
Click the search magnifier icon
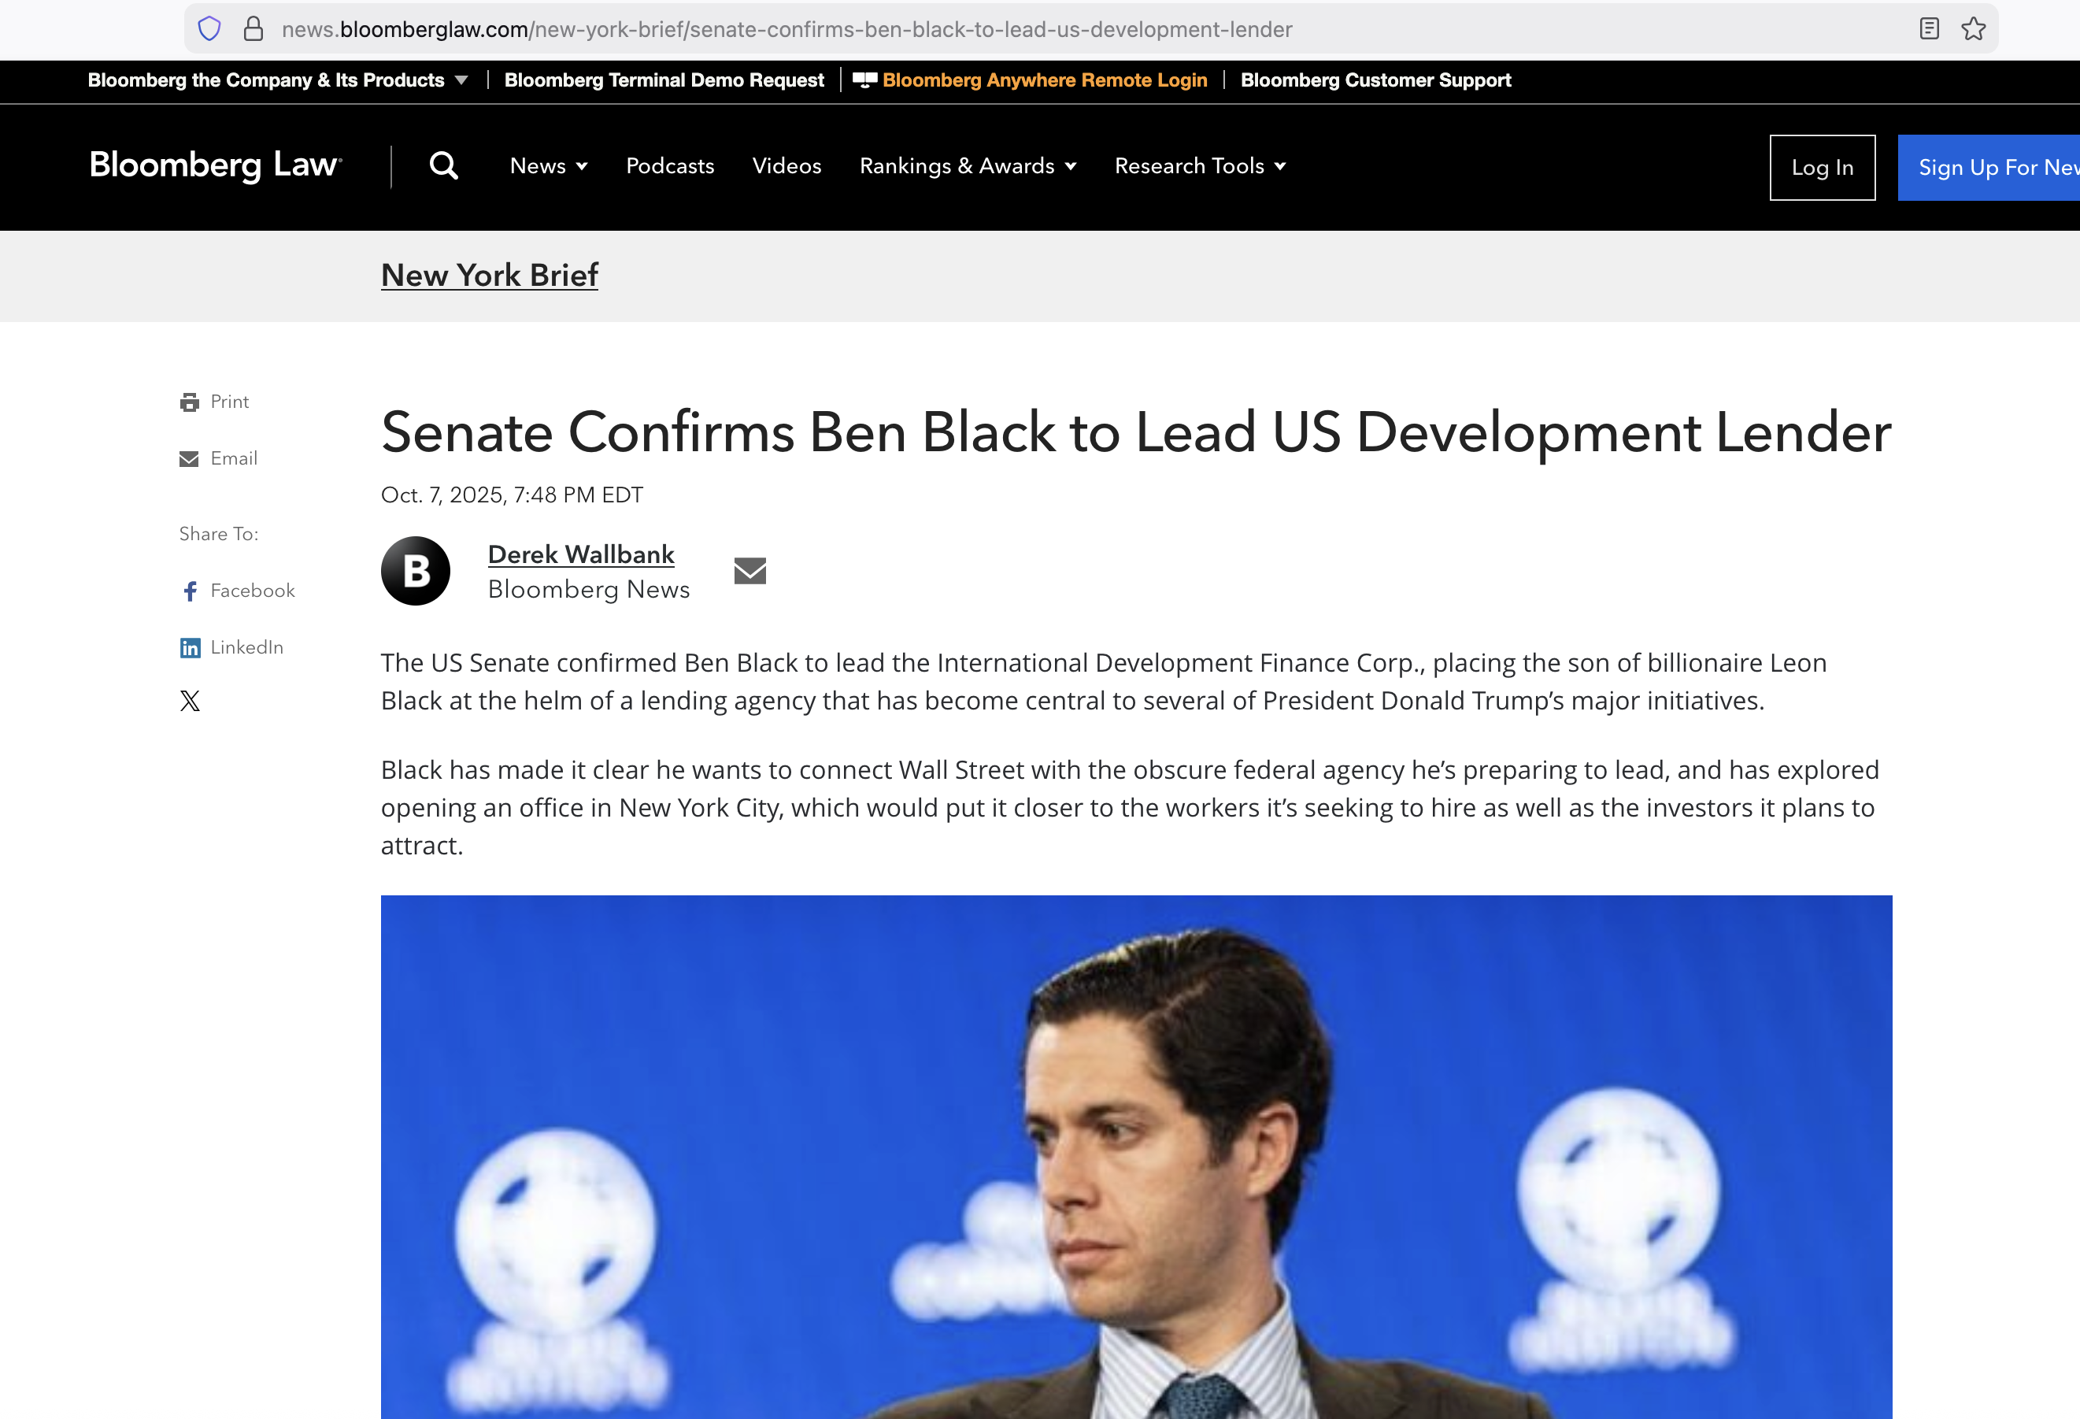[443, 165]
